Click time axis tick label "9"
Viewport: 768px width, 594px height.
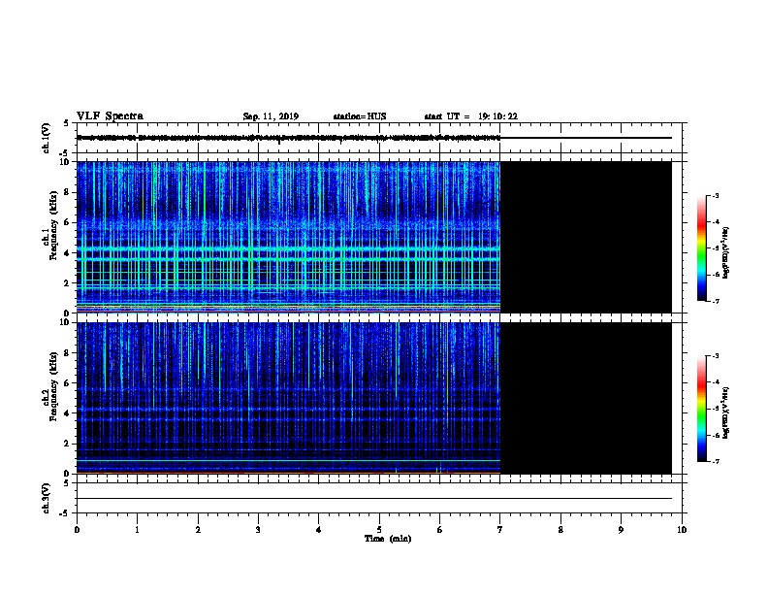pos(621,530)
